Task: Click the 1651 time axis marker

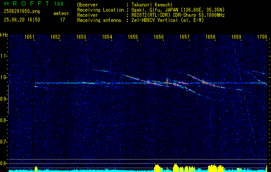Action: (29, 37)
